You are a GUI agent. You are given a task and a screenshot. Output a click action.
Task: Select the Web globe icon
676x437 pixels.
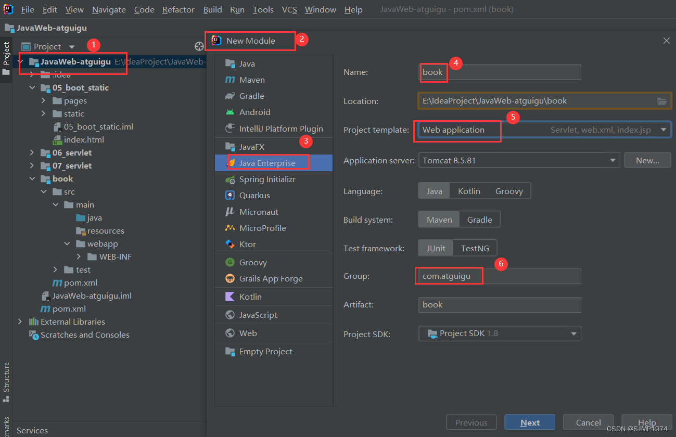click(230, 333)
